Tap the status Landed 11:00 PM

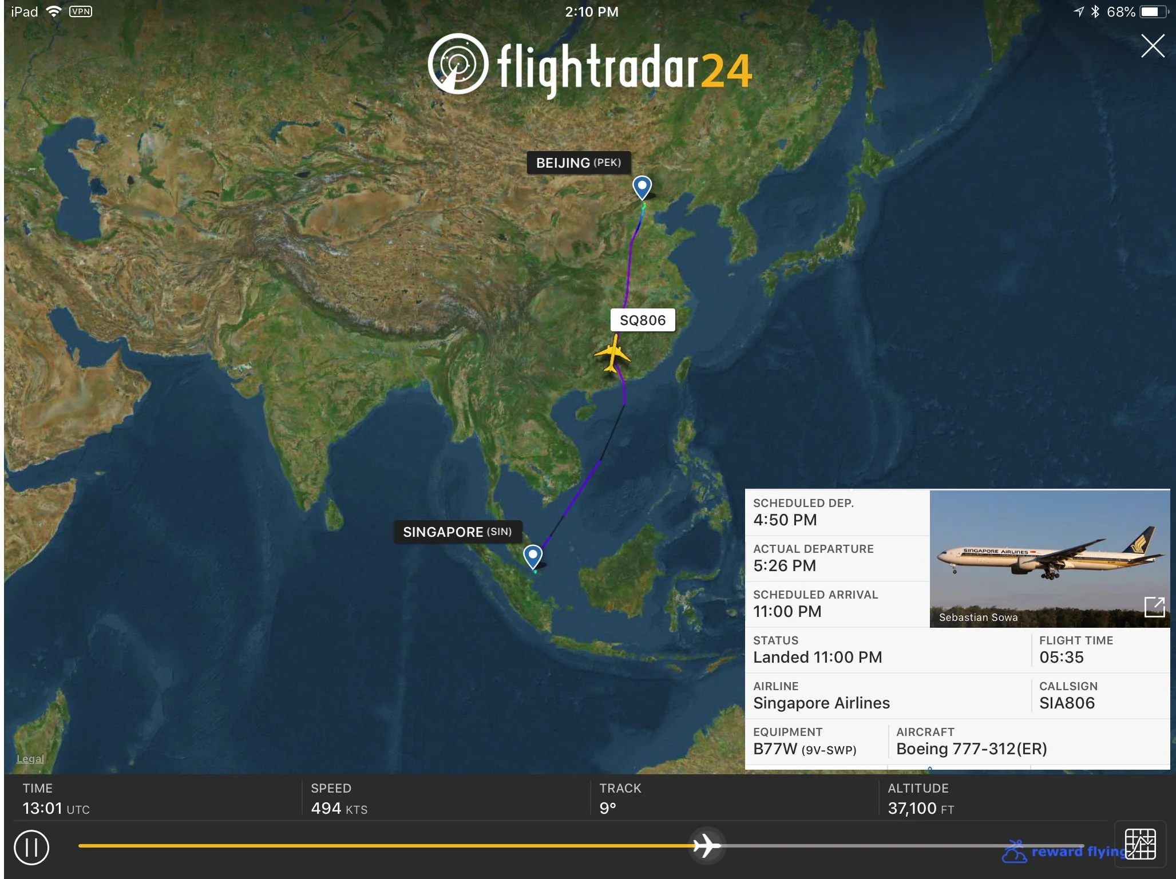(817, 657)
